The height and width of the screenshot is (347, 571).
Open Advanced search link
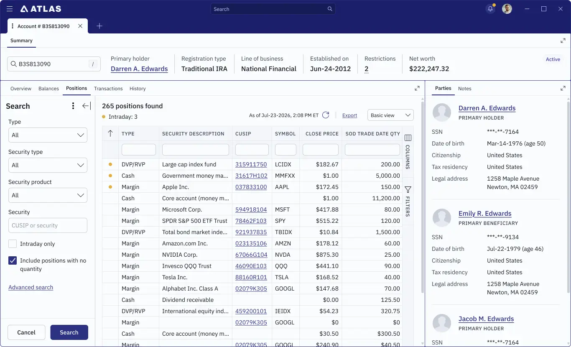pyautogui.click(x=31, y=287)
